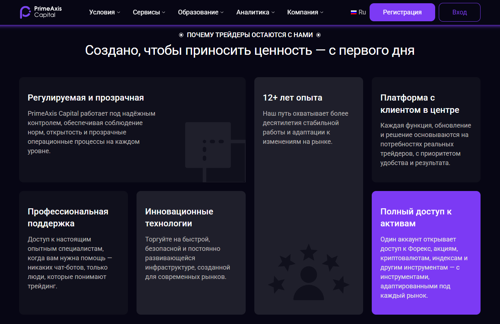The image size is (500, 324).
Task: Expand the Сервисы dropdown menu
Action: pyautogui.click(x=149, y=12)
